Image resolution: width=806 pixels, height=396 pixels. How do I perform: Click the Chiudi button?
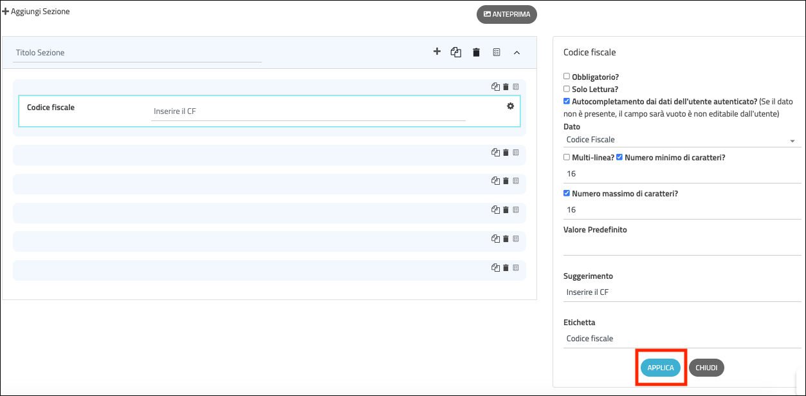point(706,368)
